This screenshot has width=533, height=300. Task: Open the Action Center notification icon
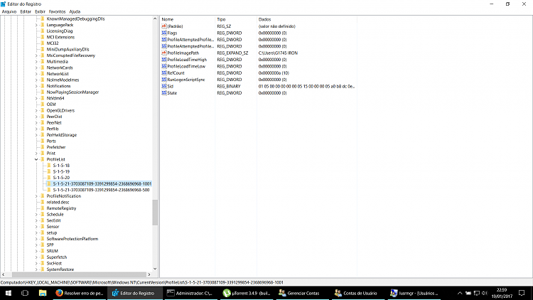pyautogui.click(x=522, y=293)
